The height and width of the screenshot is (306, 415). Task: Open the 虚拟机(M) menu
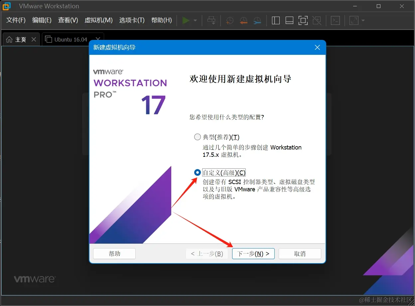pyautogui.click(x=99, y=20)
